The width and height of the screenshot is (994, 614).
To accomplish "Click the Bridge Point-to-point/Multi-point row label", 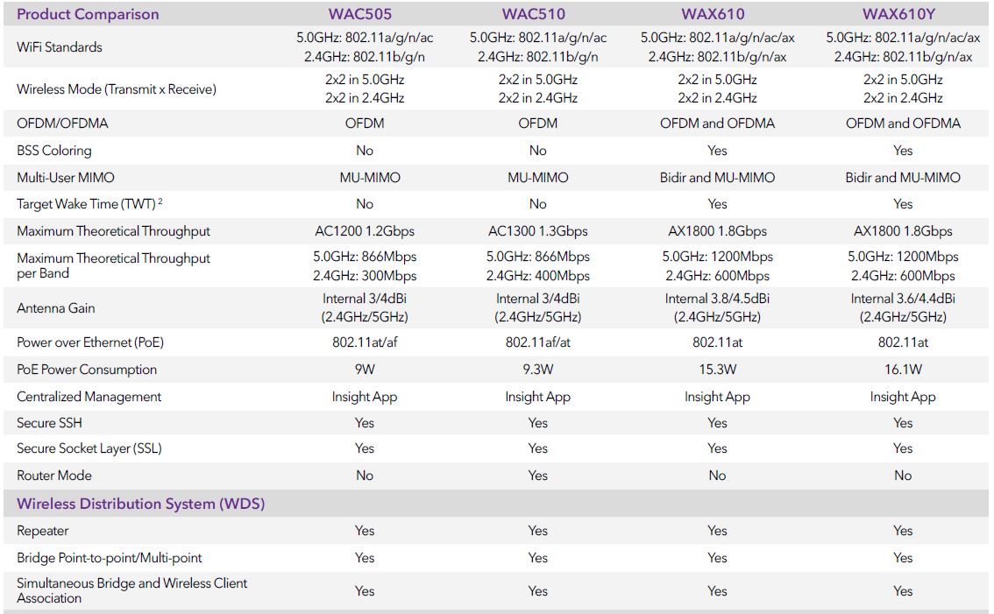I will 110,558.
